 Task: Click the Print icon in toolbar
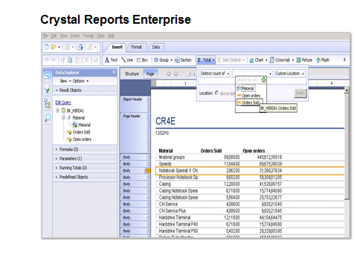[80, 47]
